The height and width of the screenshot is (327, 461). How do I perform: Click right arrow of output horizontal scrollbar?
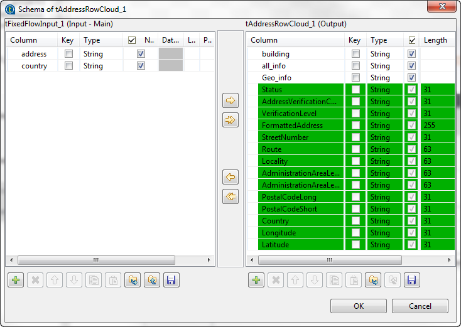(450, 260)
